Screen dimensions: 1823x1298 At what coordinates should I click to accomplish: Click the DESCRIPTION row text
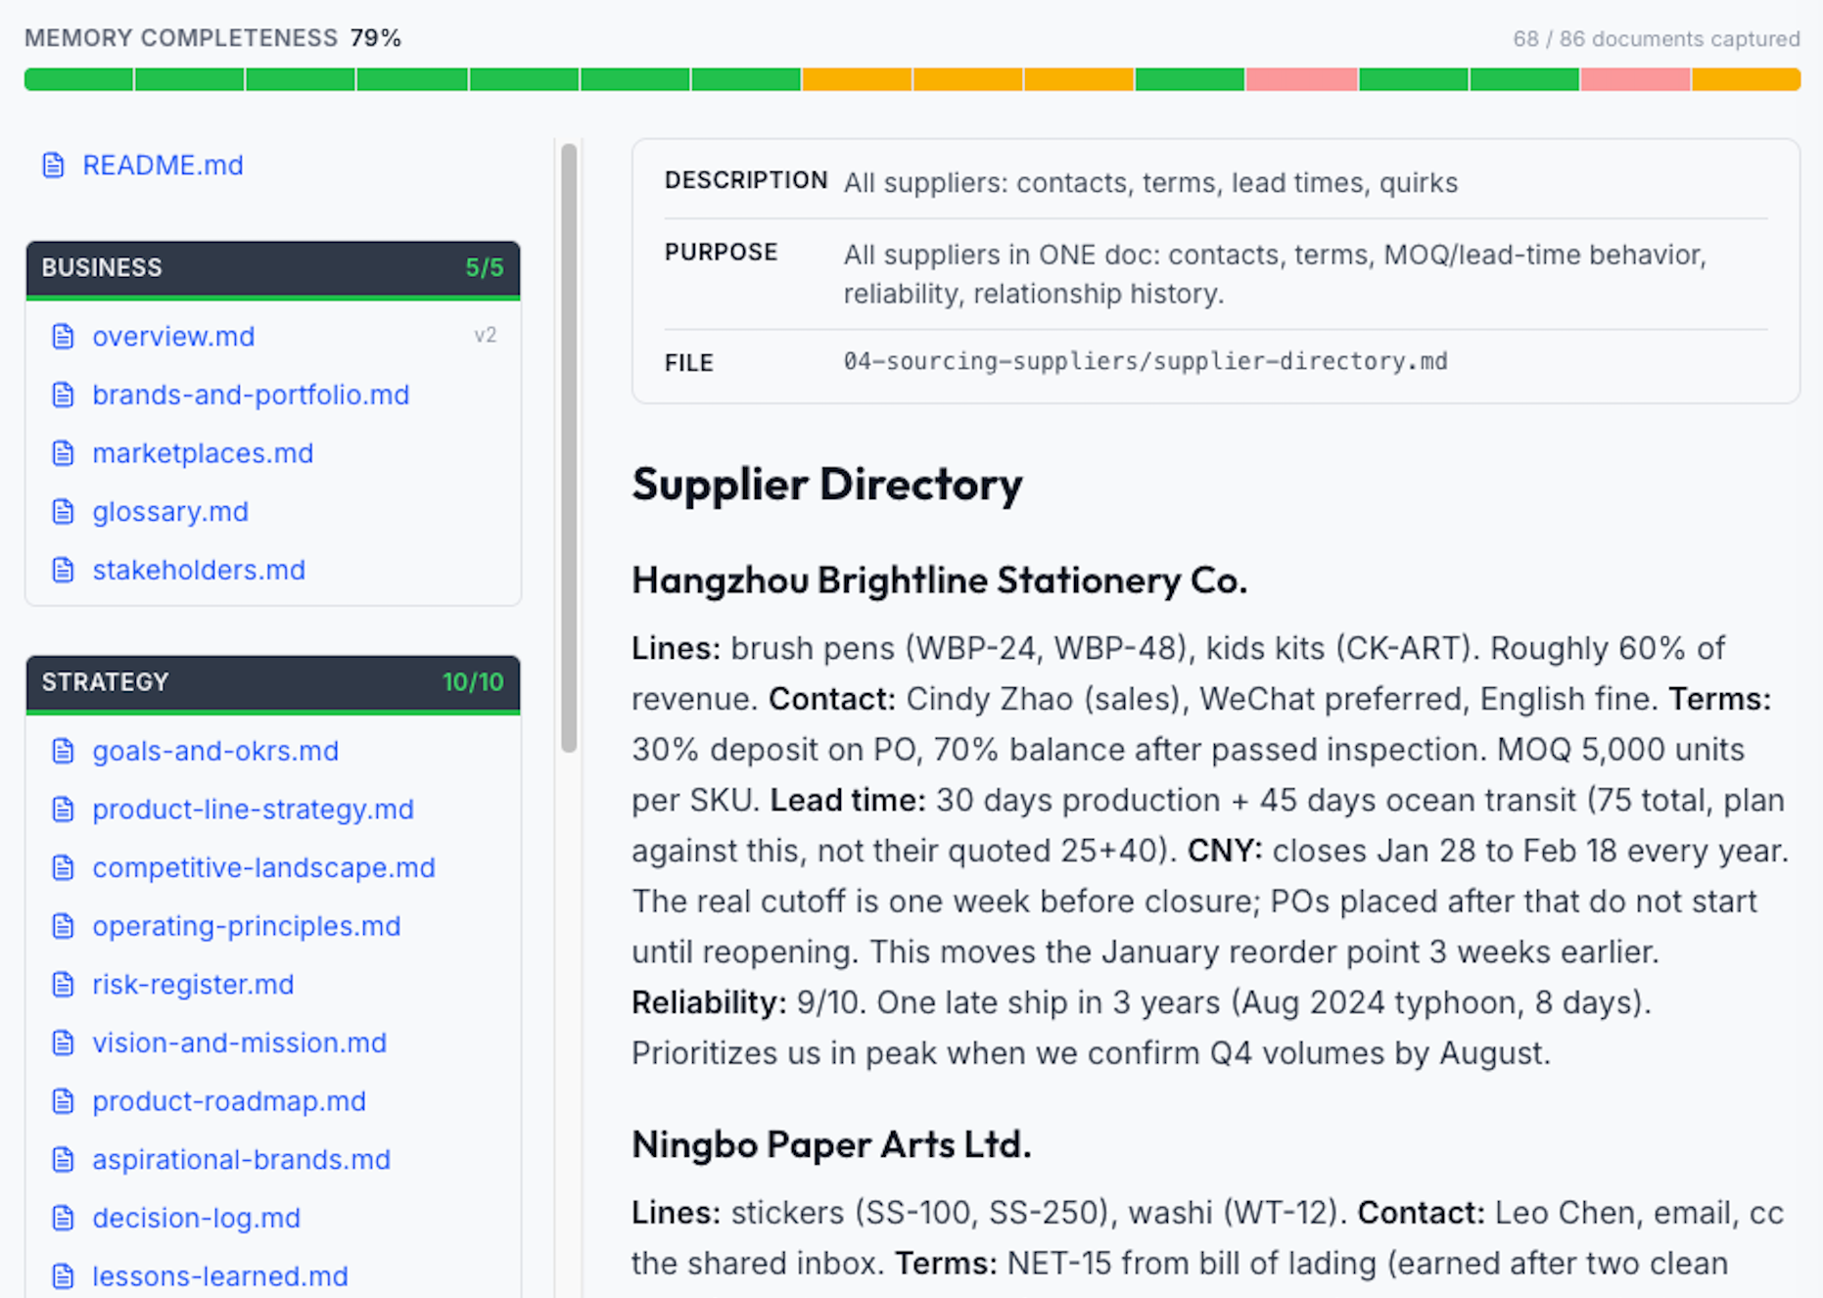click(1150, 183)
